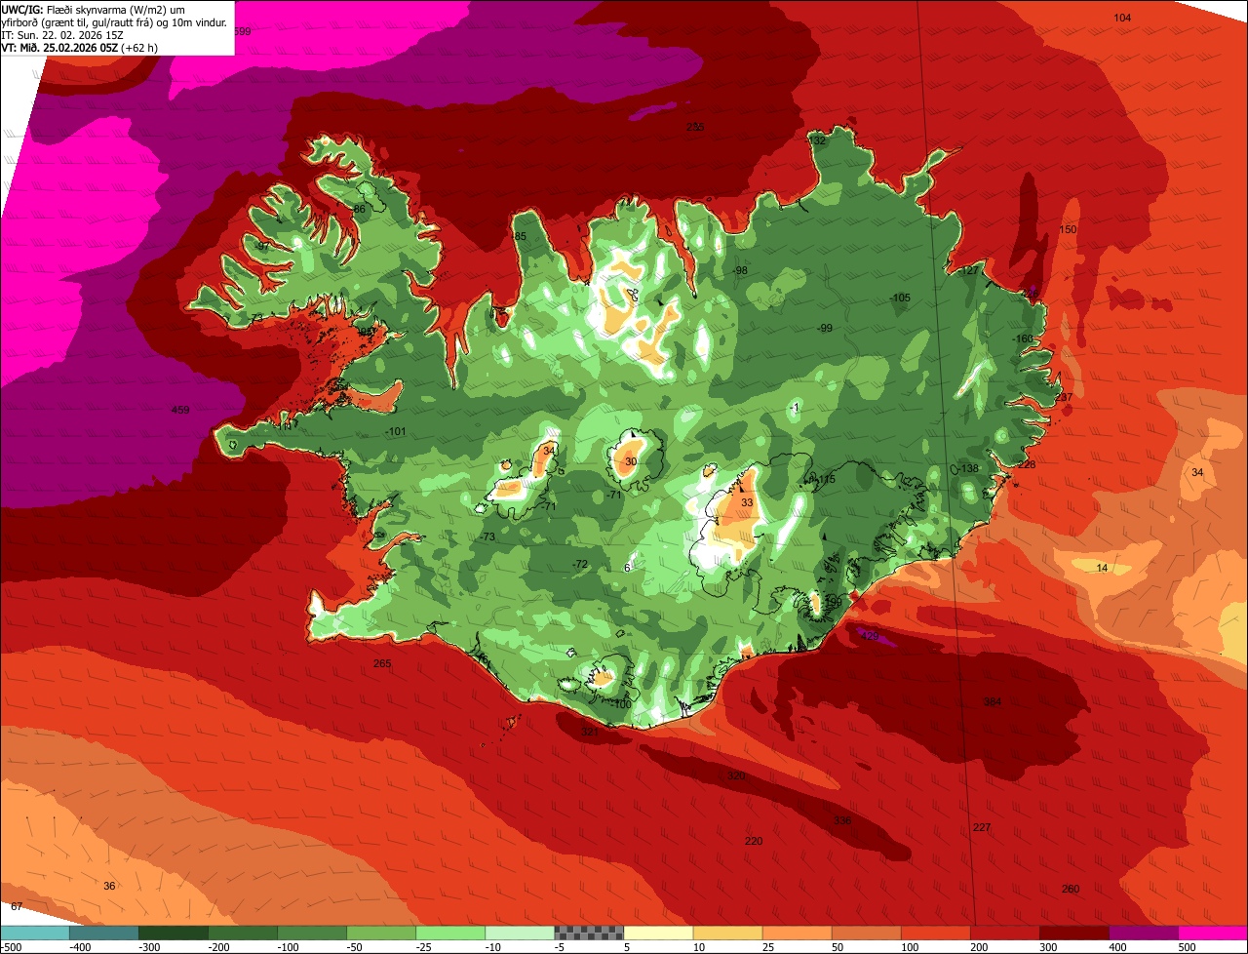Click the 320 value in the southern sea
Image resolution: width=1248 pixels, height=954 pixels.
[x=736, y=775]
